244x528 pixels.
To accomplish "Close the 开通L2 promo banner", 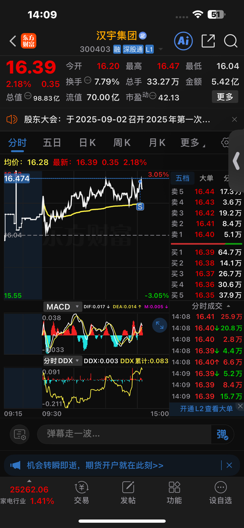I will tap(241, 406).
